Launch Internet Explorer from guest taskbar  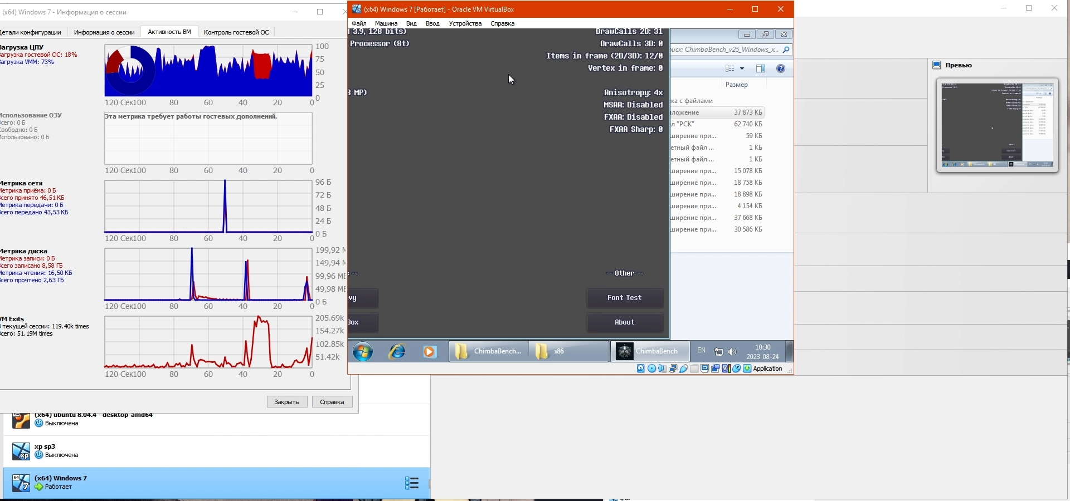[397, 351]
